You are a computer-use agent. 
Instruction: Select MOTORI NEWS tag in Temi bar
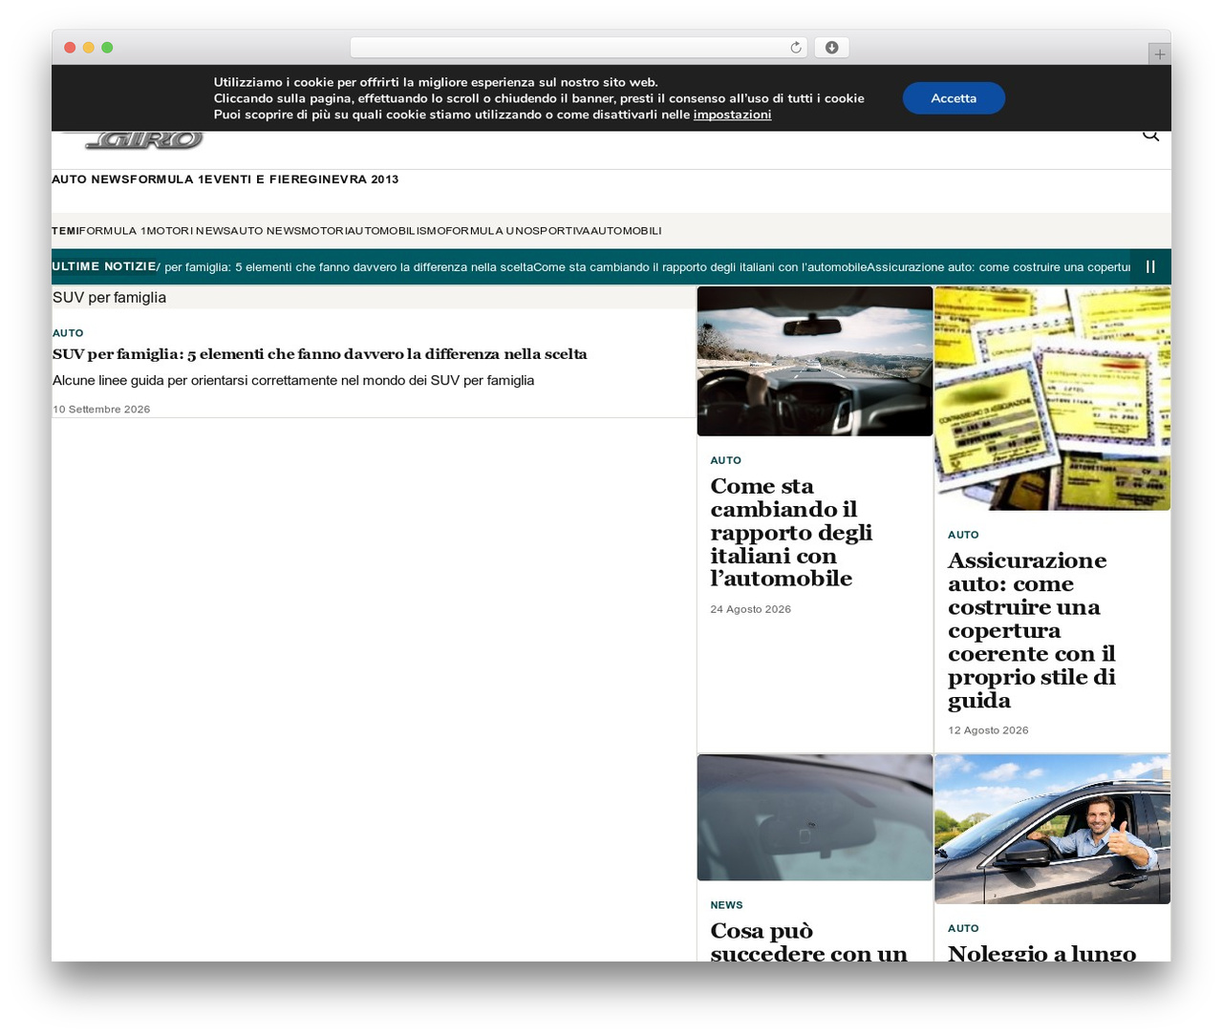click(x=188, y=231)
